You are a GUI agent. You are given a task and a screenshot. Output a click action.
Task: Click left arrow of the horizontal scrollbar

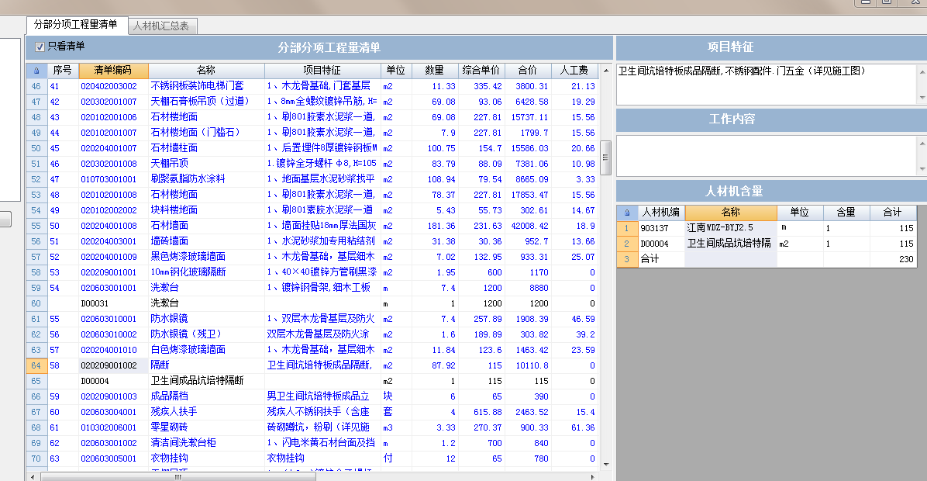(x=33, y=477)
